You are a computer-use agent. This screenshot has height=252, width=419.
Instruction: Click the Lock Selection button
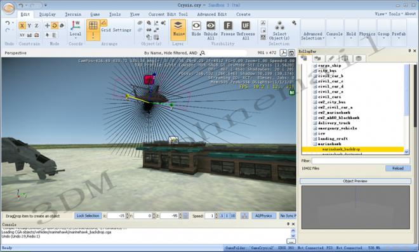point(88,216)
